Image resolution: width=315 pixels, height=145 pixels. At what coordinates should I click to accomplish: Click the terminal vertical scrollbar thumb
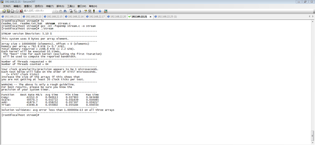(x=312, y=136)
